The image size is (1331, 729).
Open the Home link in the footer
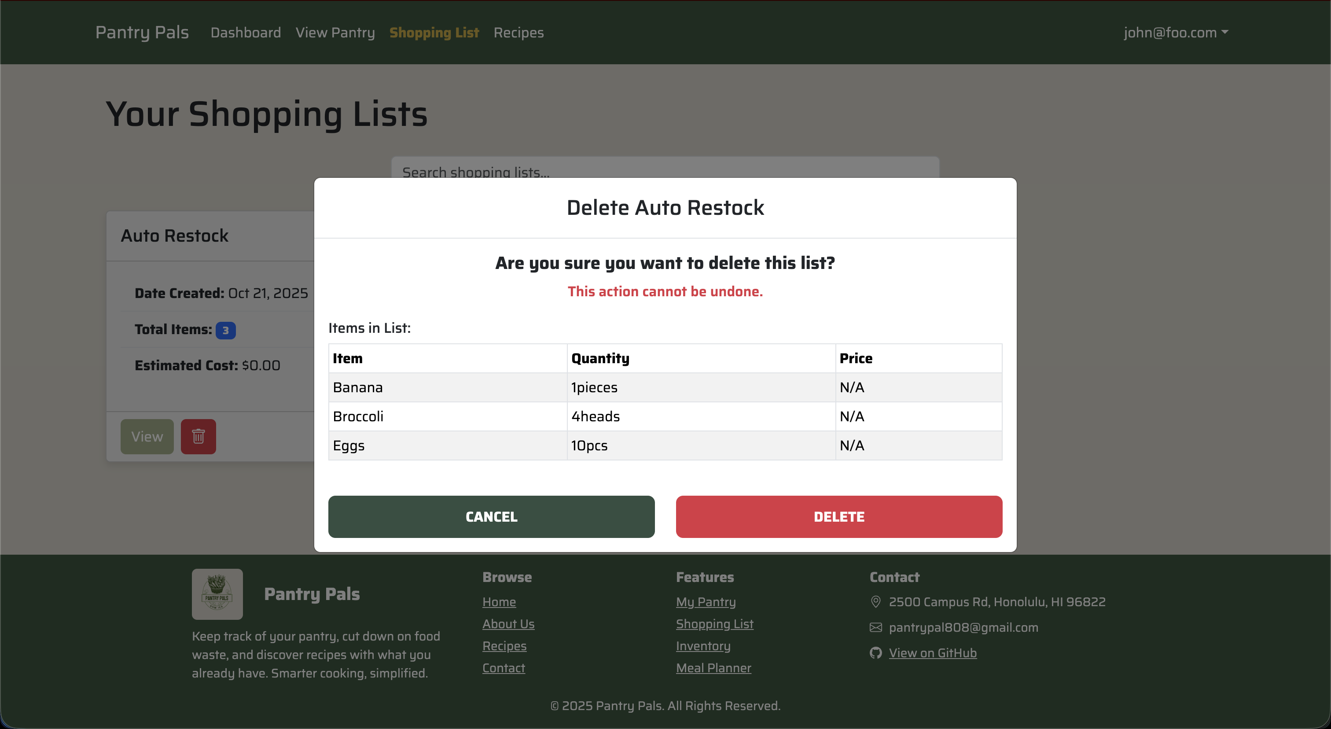click(x=499, y=602)
